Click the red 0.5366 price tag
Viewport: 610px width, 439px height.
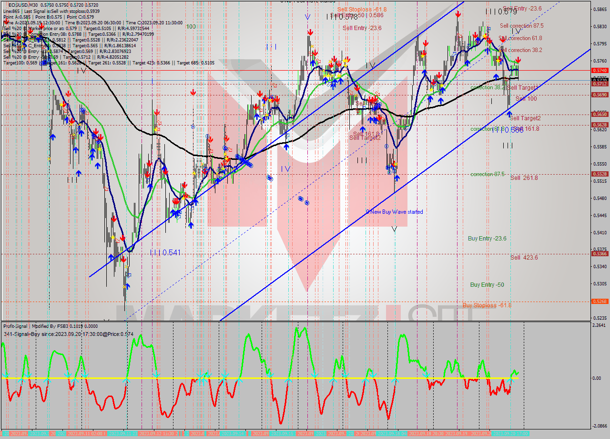tap(600, 254)
